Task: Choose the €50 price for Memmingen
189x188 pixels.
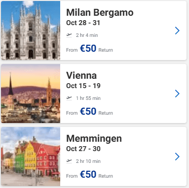Action: coord(88,174)
